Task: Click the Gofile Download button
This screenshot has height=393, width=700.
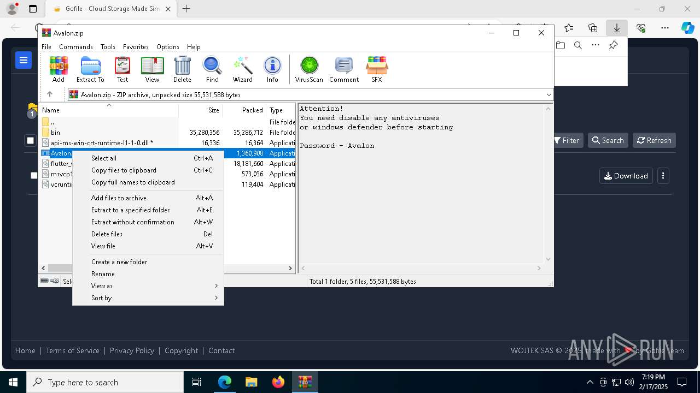Action: [626, 176]
